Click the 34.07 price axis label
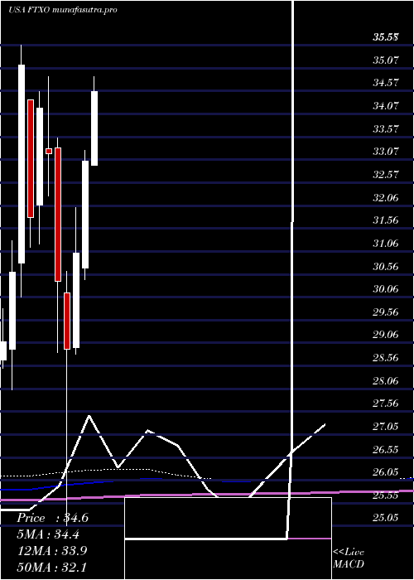414x580 pixels. 386,106
